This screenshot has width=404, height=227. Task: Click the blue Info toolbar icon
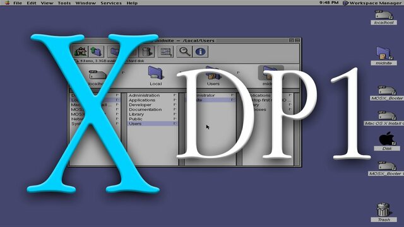click(201, 52)
